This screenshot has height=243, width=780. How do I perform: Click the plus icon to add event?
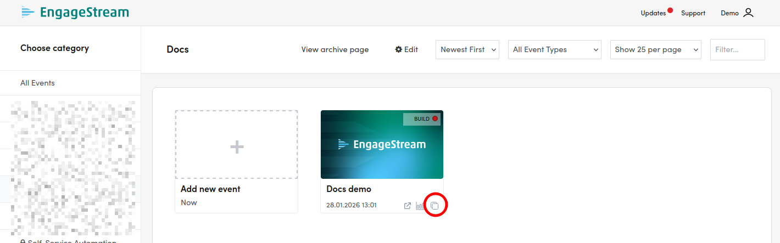pyautogui.click(x=236, y=146)
